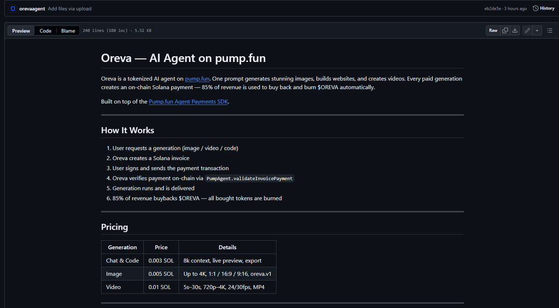Open the outline list icon
The height and width of the screenshot is (308, 559).
pos(550,31)
